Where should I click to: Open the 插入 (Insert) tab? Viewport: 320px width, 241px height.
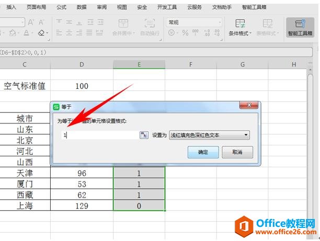[11, 7]
